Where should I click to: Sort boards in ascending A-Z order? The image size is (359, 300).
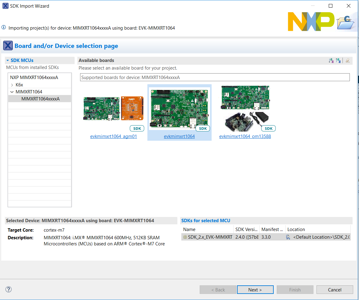point(331,60)
